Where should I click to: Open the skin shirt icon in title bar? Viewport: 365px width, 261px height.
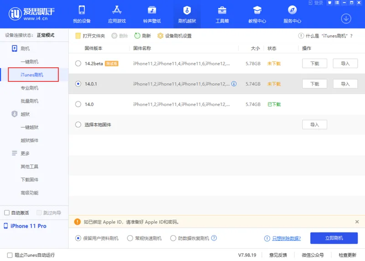(x=329, y=3)
